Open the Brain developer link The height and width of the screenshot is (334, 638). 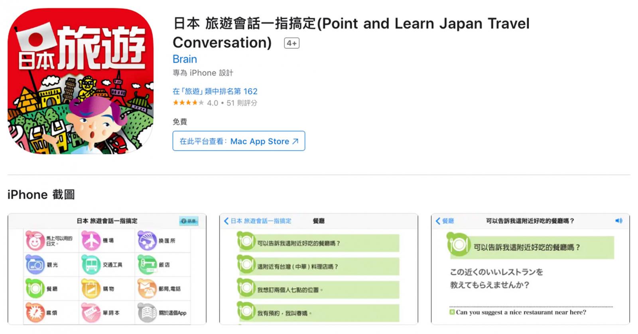pyautogui.click(x=185, y=59)
